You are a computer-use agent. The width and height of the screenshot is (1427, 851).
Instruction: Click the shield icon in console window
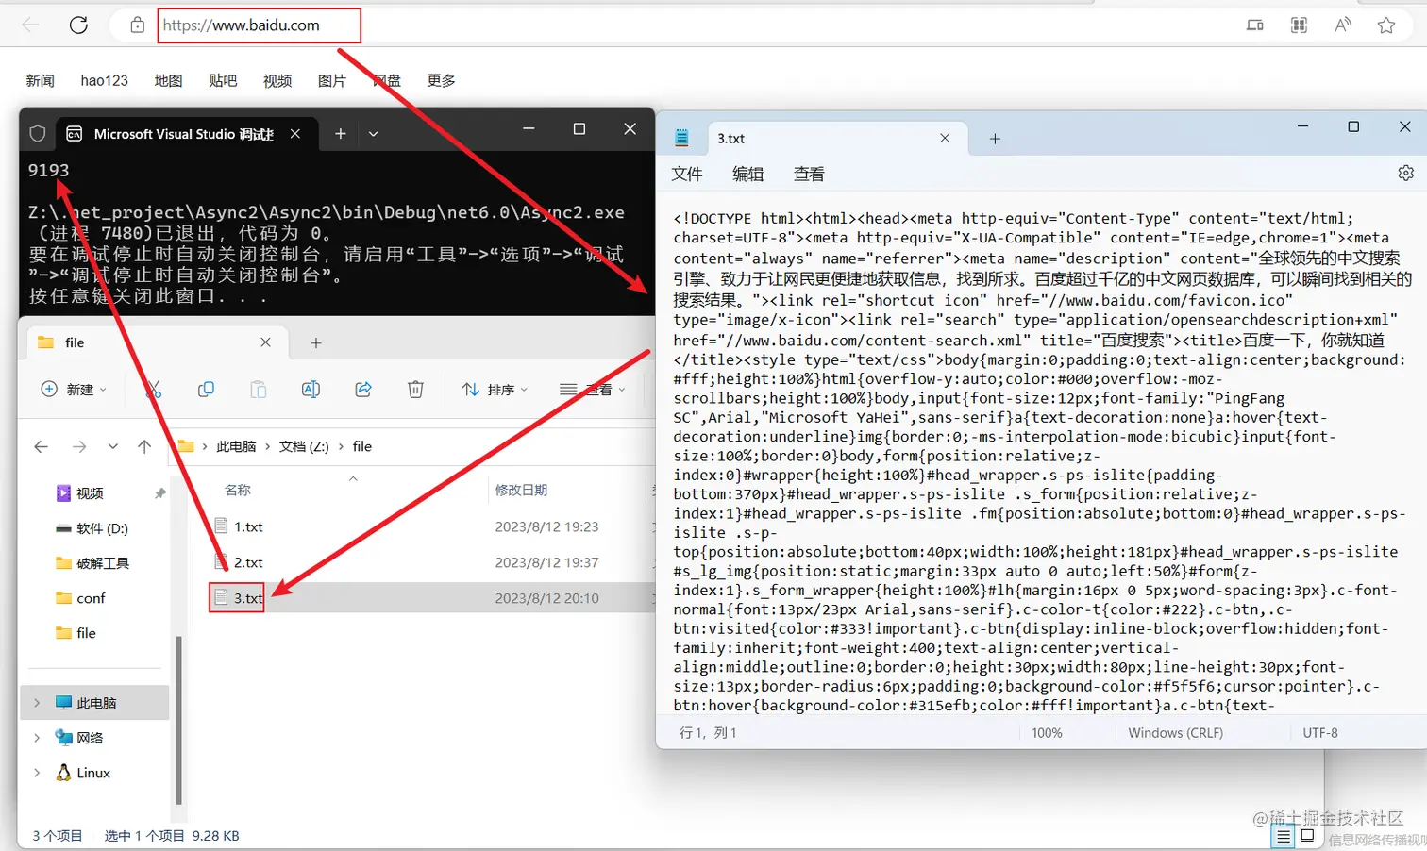(38, 134)
